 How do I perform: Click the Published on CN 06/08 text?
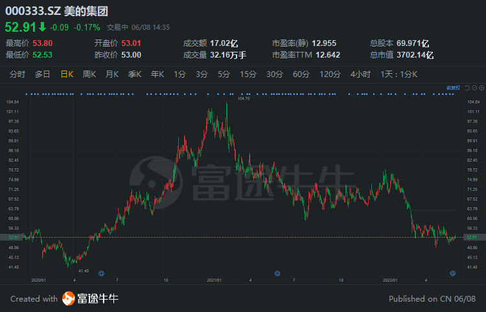point(432,298)
